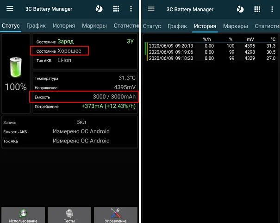Viewport: 280px width, 223px height.
Task: Tap the Управление tools icon
Action: click(116, 213)
